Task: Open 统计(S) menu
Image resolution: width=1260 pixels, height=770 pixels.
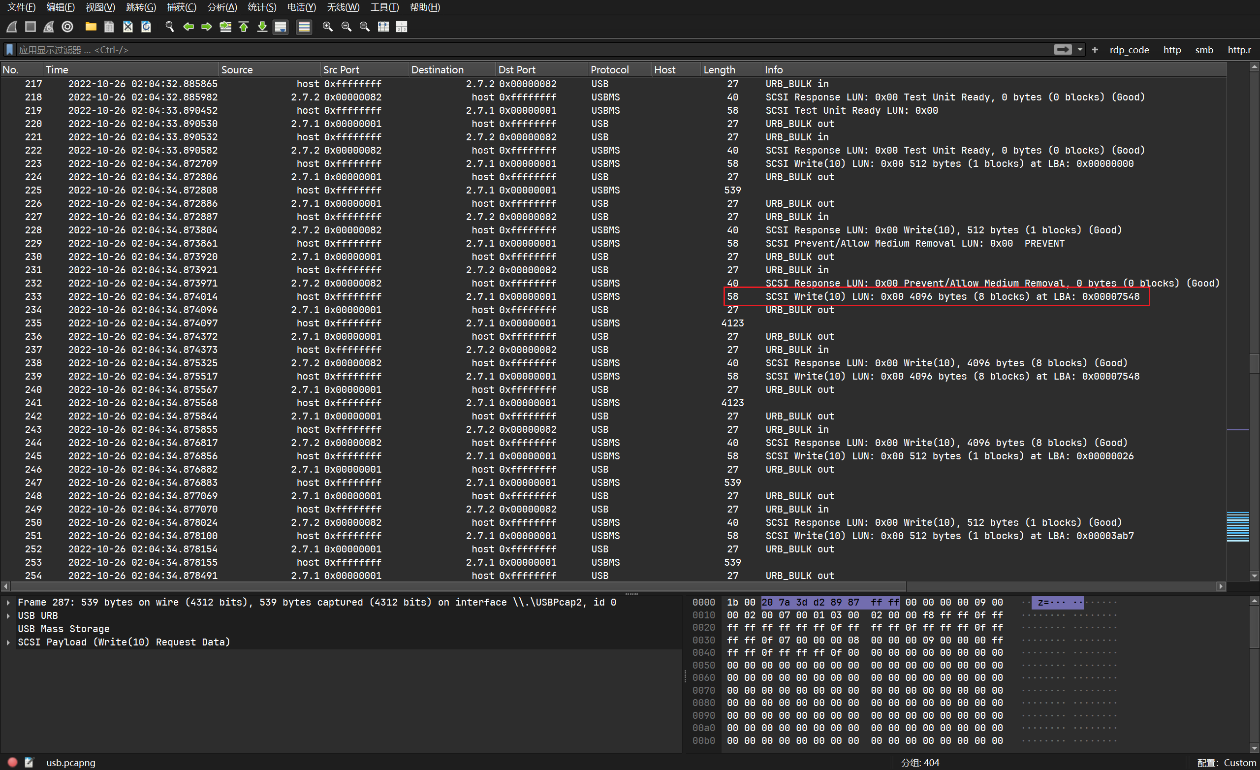Action: 262,7
